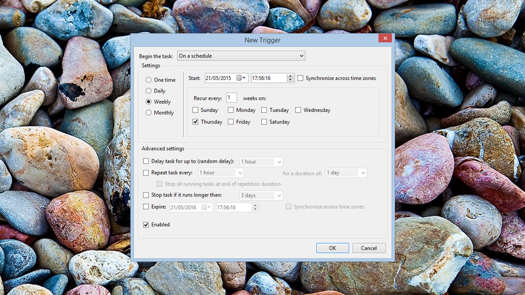This screenshot has height=295, width=525.
Task: Open the 3 days dropdown
Action: point(261,195)
